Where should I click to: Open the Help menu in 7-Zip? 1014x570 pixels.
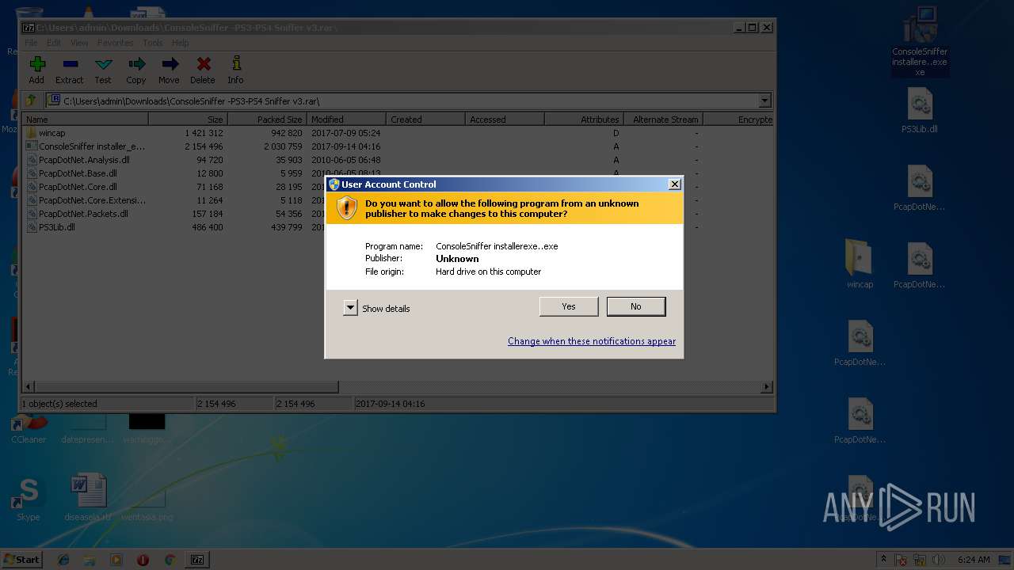click(181, 43)
